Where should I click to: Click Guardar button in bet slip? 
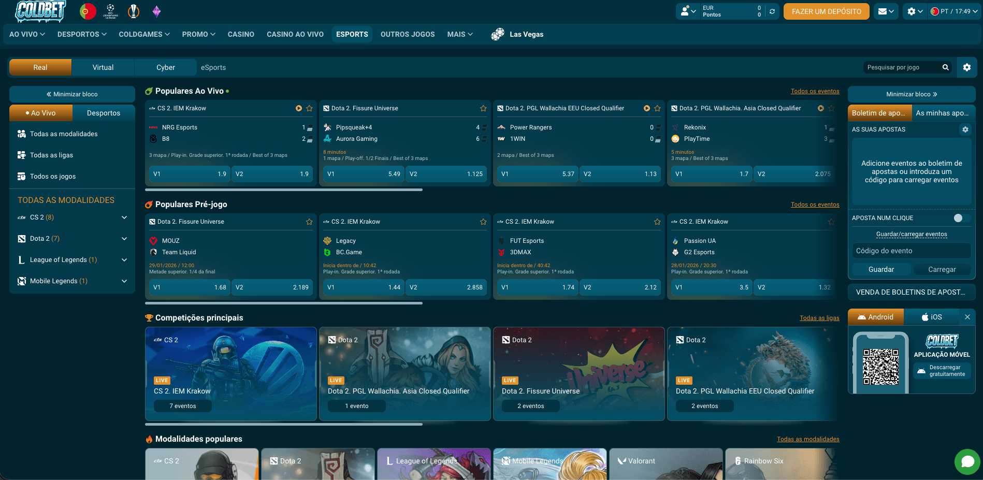pos(881,269)
